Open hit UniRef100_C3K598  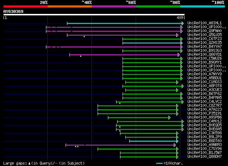coord(204,133)
